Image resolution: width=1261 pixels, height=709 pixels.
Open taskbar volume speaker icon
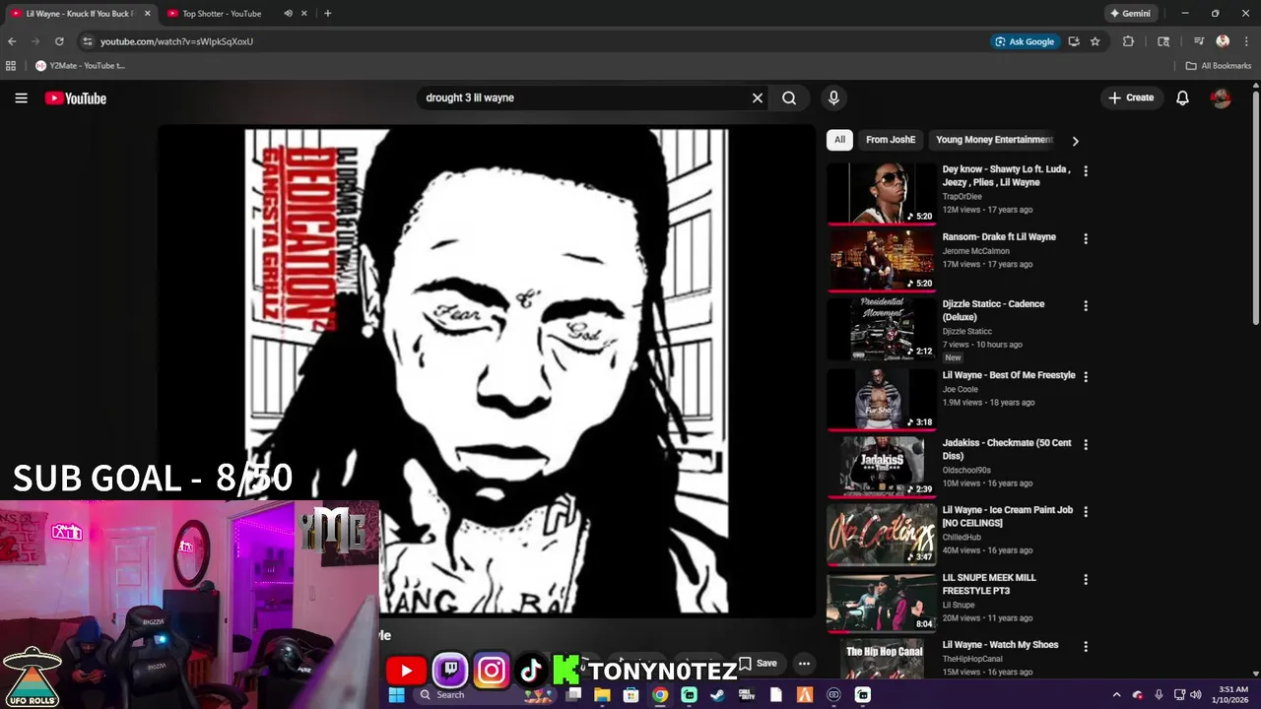click(x=1196, y=694)
